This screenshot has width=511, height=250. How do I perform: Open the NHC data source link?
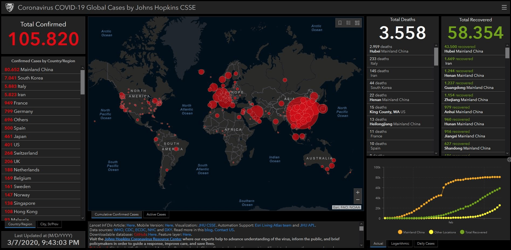(x=152, y=230)
